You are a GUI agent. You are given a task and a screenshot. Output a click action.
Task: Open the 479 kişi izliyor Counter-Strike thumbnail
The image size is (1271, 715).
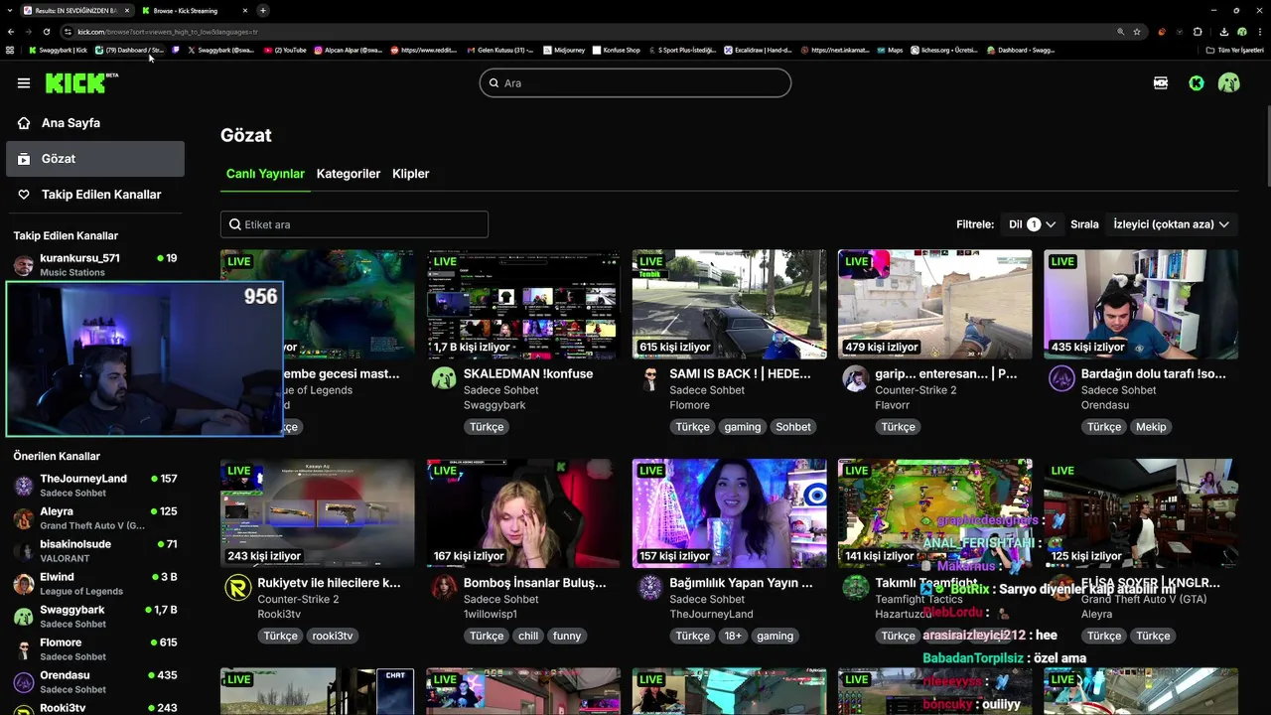coord(935,304)
